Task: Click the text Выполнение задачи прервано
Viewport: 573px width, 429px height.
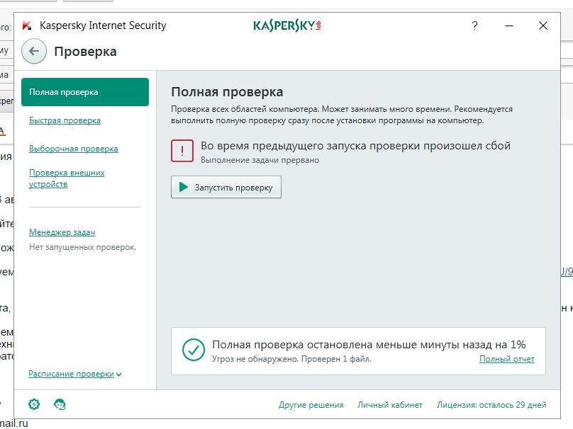Action: point(260,160)
